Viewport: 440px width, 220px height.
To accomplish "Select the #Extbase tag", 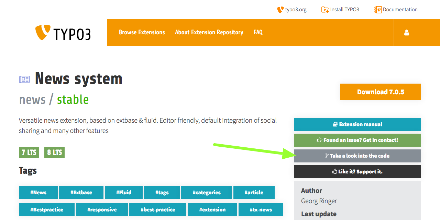I will [x=81, y=193].
